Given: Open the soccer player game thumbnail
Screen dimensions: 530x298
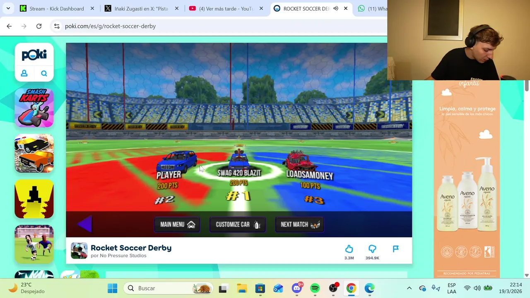Looking at the screenshot, I should pyautogui.click(x=34, y=244).
